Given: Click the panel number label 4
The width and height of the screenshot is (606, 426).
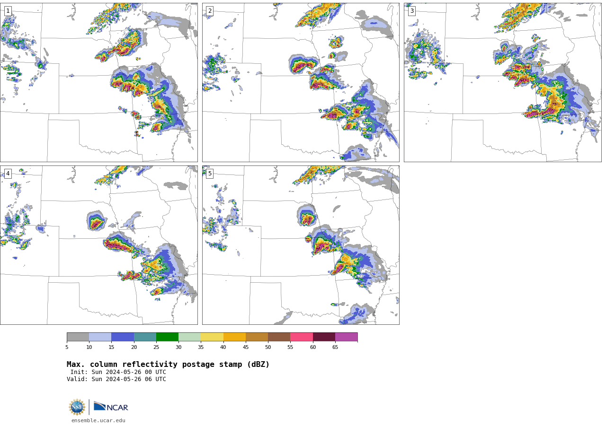Looking at the screenshot, I should pyautogui.click(x=8, y=174).
